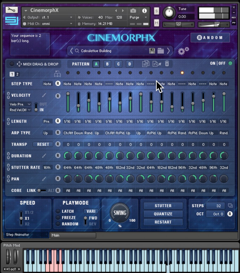Enable Freeze playmode

coord(58,218)
